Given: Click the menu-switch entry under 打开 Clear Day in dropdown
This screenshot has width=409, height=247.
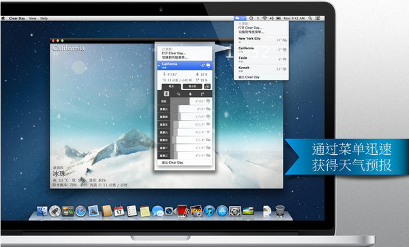Looking at the screenshot, I should (x=251, y=32).
